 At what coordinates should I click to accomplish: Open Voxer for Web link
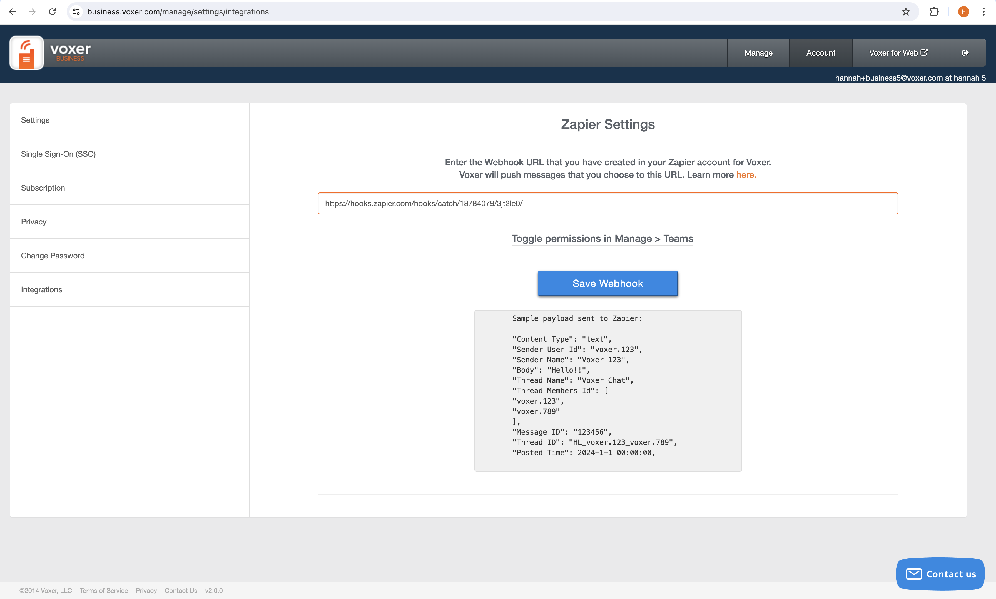click(x=899, y=53)
